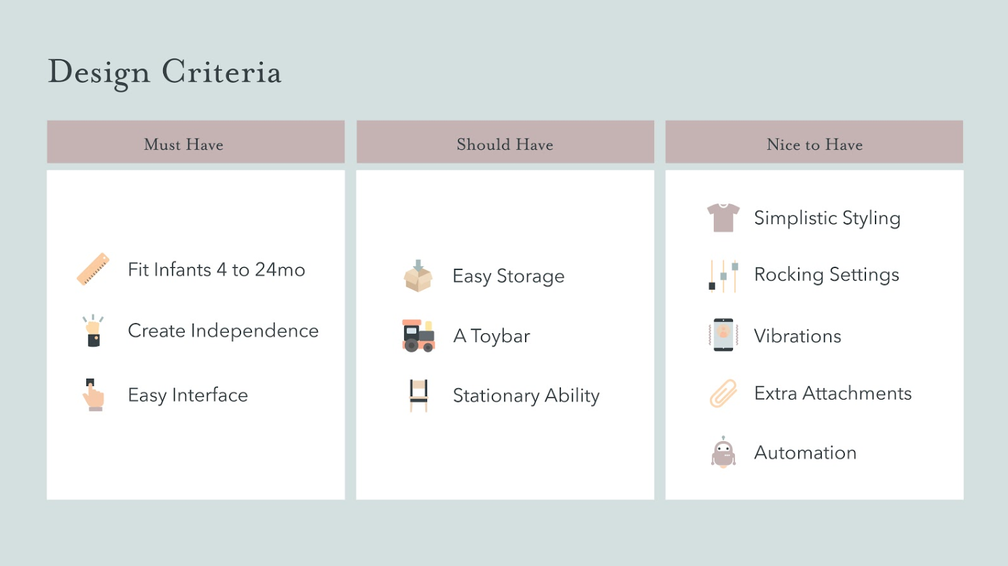
Task: Click the Rocking Settings text
Action: click(x=827, y=275)
